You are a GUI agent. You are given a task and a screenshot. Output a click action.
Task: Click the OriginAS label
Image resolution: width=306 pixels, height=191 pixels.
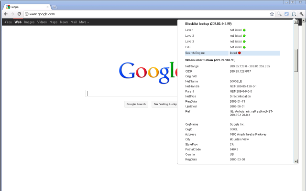pyautogui.click(x=191, y=76)
